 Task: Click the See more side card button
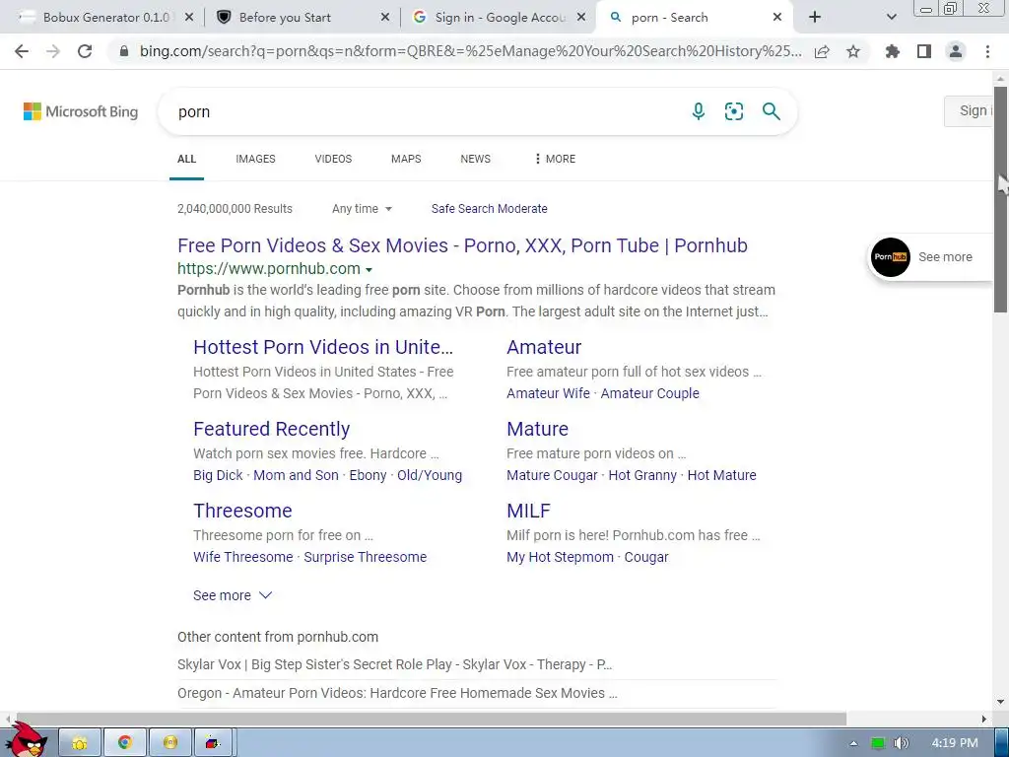pyautogui.click(x=930, y=257)
